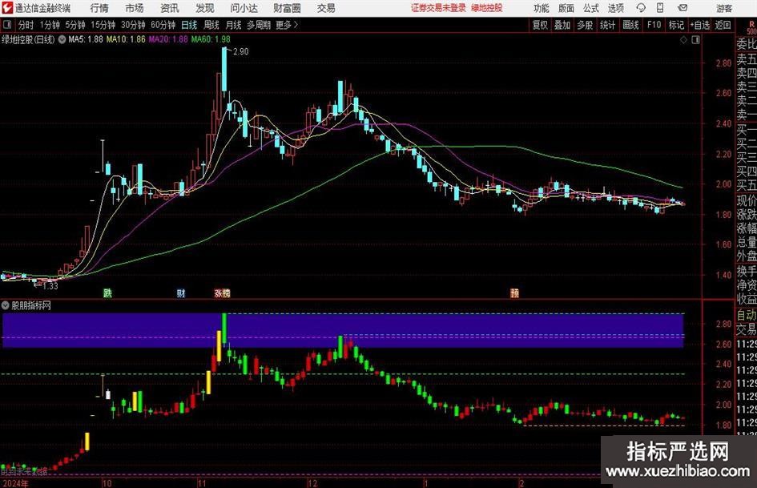Open the 功能 menu

(542, 8)
